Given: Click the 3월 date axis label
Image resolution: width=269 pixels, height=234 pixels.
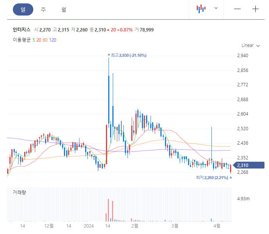Looking at the screenshot, I should pyautogui.click(x=175, y=226).
